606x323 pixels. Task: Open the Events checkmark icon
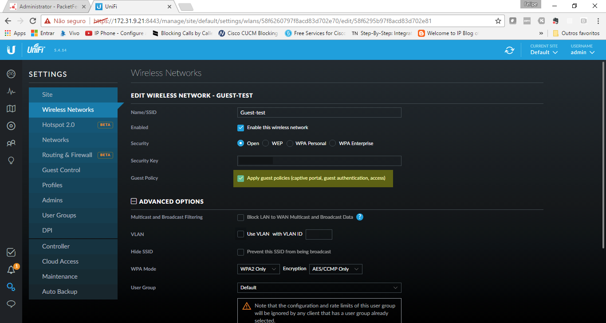click(x=11, y=252)
